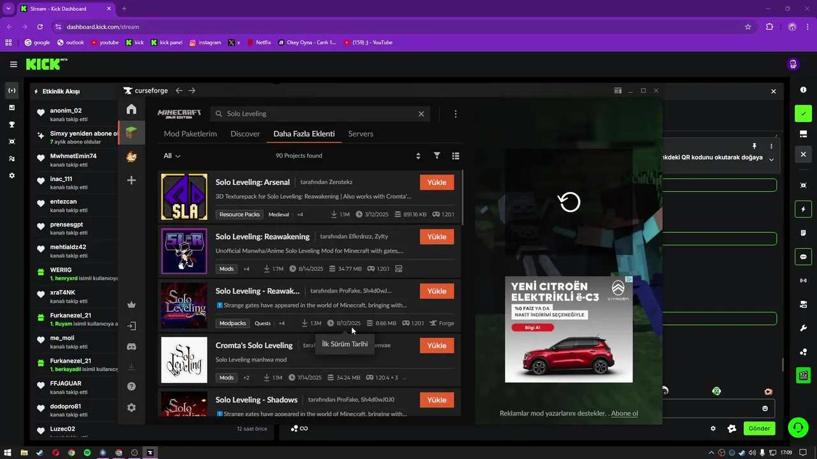Click the green clapperboard icon in Kick sidebar
This screenshot has width=817, height=459.
[803, 375]
